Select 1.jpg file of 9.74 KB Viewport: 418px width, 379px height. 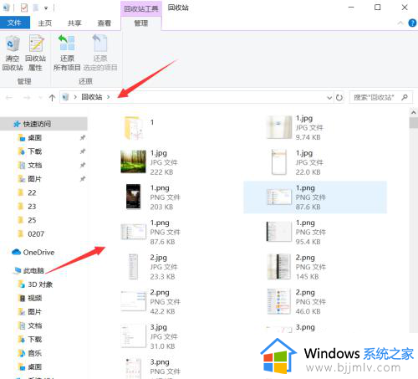click(295, 127)
